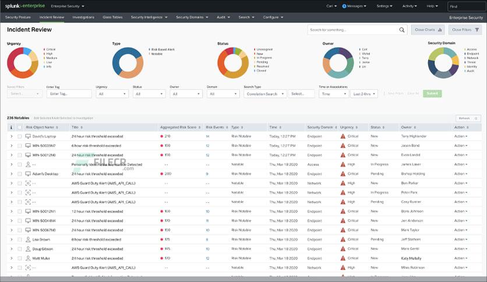Click the warning triangle in James Laker's row

coord(343,164)
